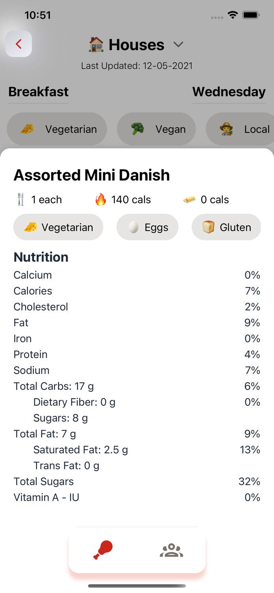Screen dimensions: 274x593
Task: Tap the Assorted Mini Danish title
Action: 92,175
